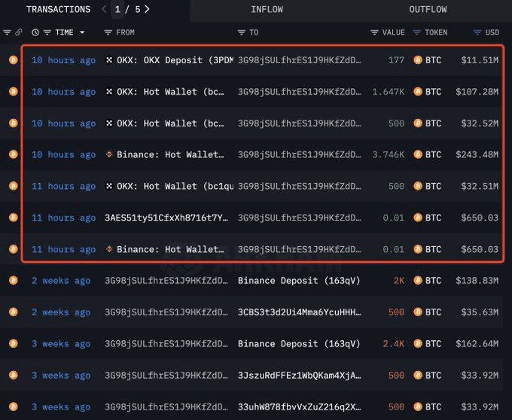The width and height of the screenshot is (512, 420).
Task: Open sender address 3AES51ty51CfxXh8716t7Y
Action: coord(166,218)
